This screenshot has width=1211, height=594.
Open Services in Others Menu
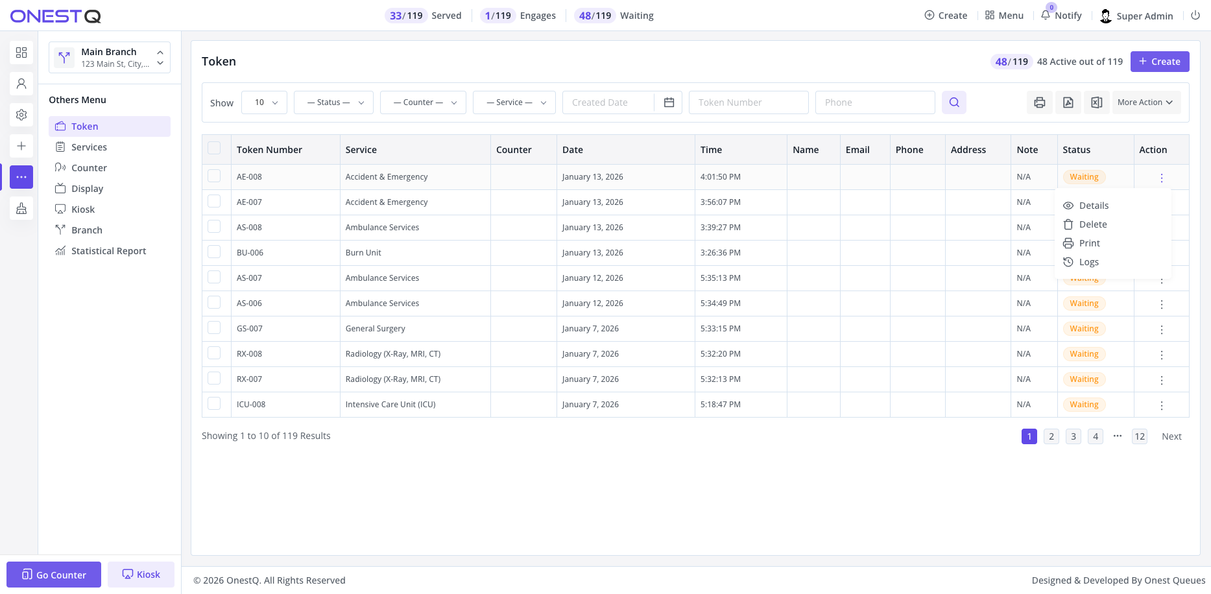(110, 147)
